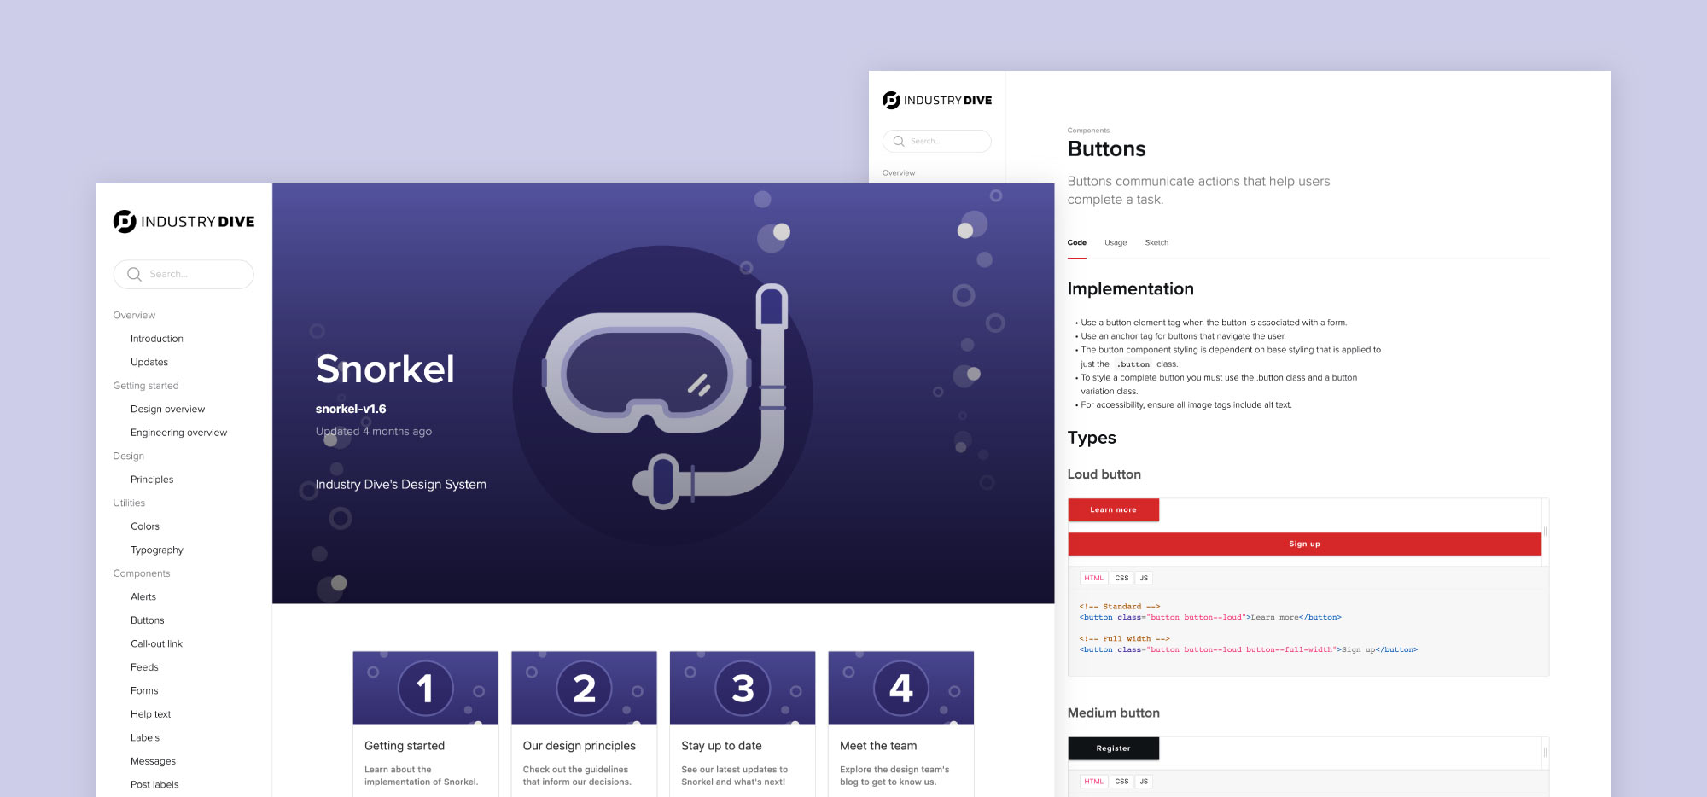This screenshot has height=797, width=1707.
Task: Click the Industry Dive logo on Buttons page
Action: click(936, 100)
